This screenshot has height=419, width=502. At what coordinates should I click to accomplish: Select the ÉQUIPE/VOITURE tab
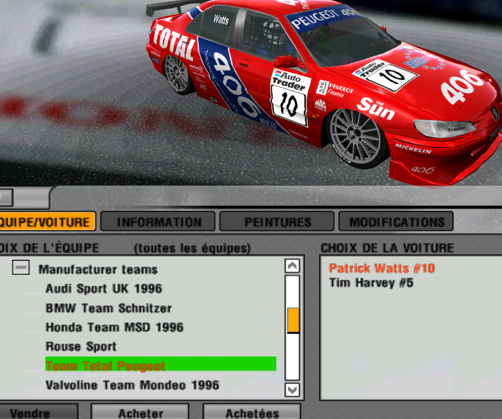coord(46,222)
